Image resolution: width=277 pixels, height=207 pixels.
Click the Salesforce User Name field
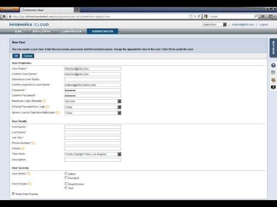93,79
